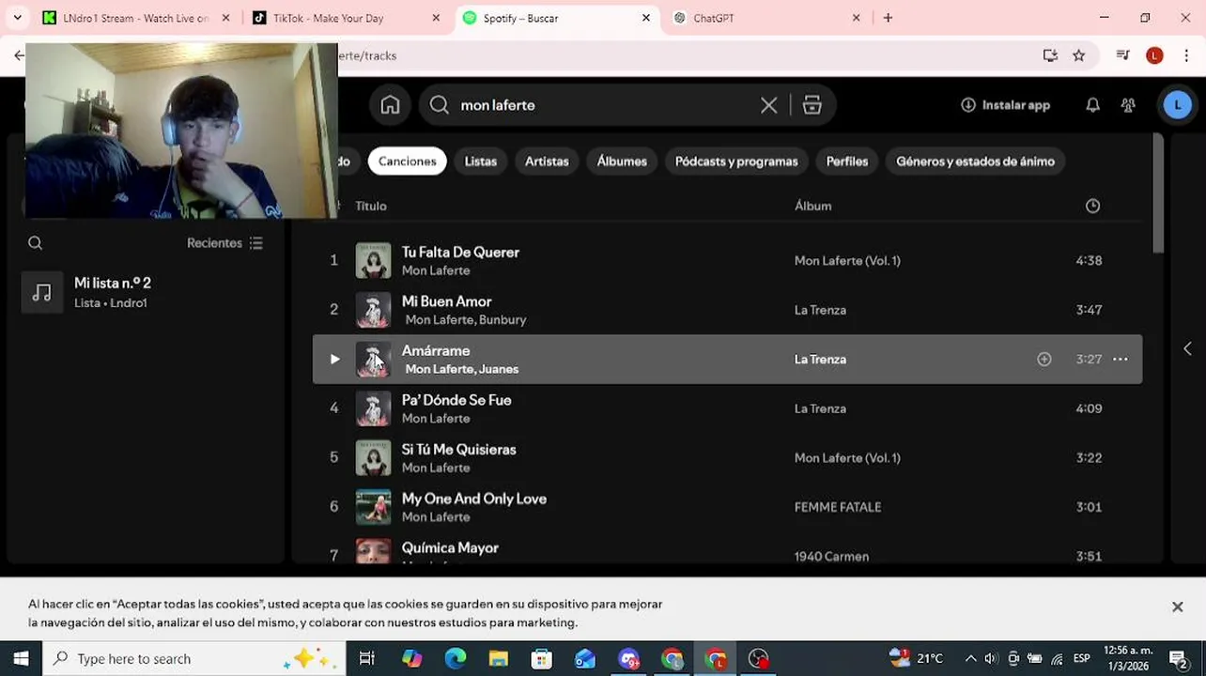Open the Chrome profile avatar 'L'
Screen dimensions: 1206x676
coord(1154,55)
